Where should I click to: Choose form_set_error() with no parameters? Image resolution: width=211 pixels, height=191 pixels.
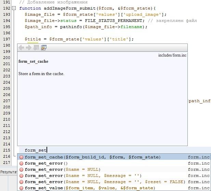pyautogui.click(x=46, y=163)
